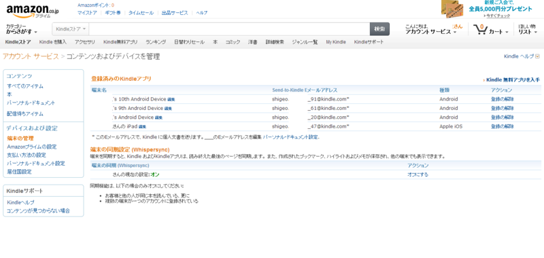
Task: Edit the 10th Android Device name
Action: 171,99
